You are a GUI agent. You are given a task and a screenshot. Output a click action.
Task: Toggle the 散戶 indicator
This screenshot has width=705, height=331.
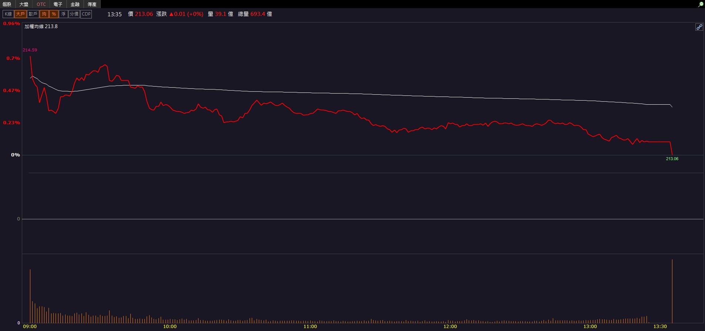[x=33, y=14]
